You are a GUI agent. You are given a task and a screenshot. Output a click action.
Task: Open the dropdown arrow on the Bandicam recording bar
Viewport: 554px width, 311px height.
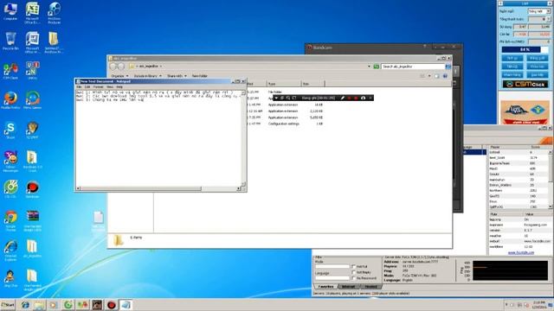pyautogui.click(x=276, y=98)
